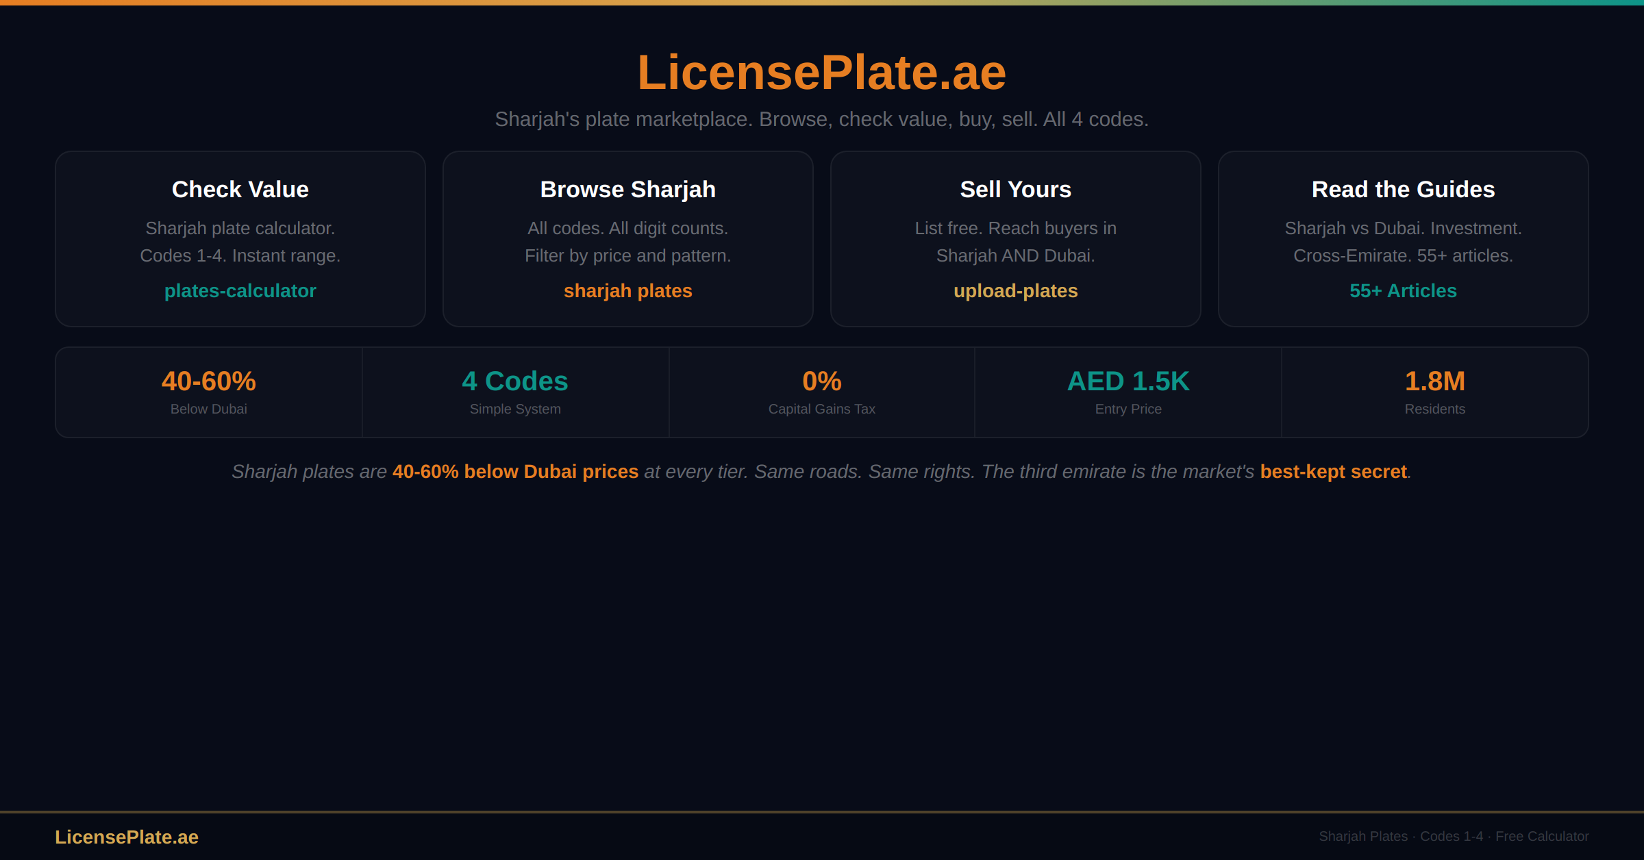The width and height of the screenshot is (1644, 860).
Task: Click the footer LicensePlate.ae logo text
Action: pos(127,837)
